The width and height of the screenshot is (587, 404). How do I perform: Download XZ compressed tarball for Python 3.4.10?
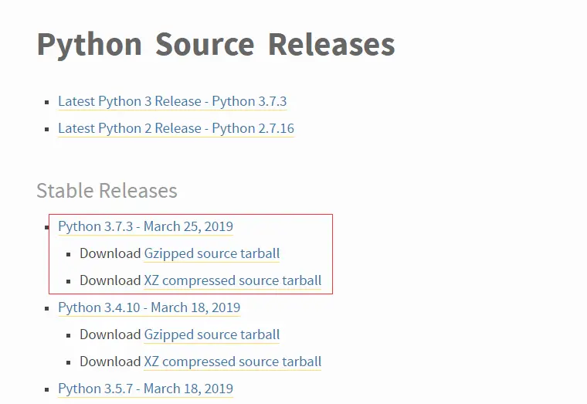coord(232,362)
